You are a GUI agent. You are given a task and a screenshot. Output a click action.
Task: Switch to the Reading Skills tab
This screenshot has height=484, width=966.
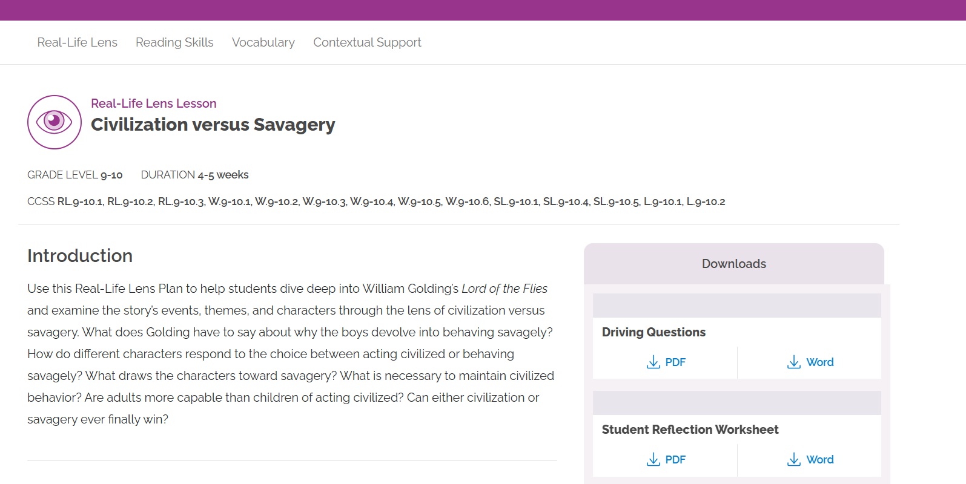point(174,42)
